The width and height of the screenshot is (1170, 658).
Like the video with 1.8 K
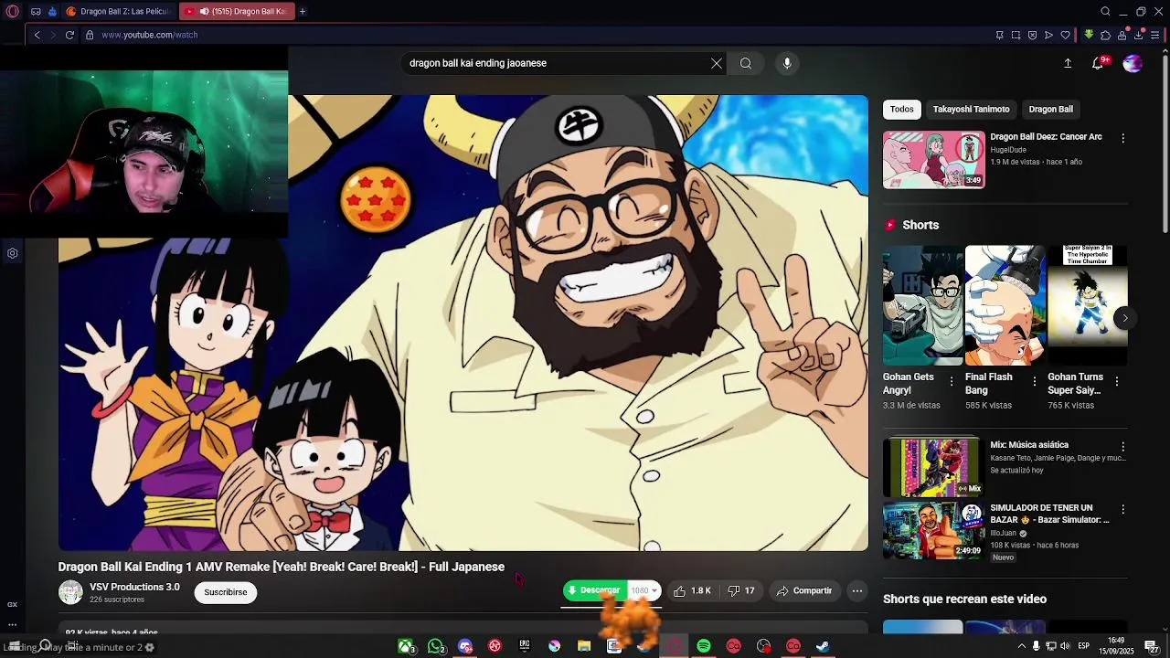point(692,591)
